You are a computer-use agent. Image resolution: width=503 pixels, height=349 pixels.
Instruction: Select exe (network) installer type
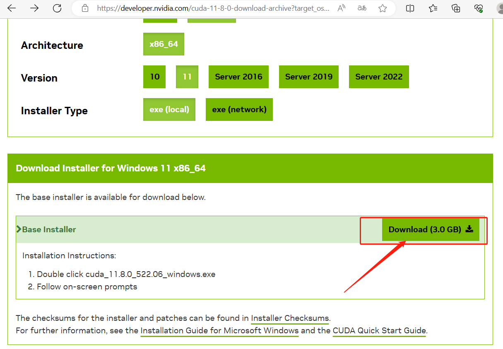(x=239, y=109)
